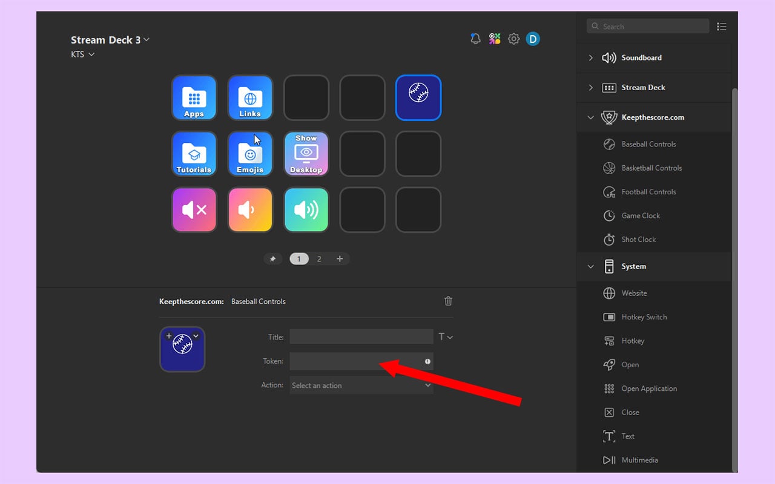Open the Elgato Marketplace icon
This screenshot has height=484, width=775.
pyautogui.click(x=495, y=38)
